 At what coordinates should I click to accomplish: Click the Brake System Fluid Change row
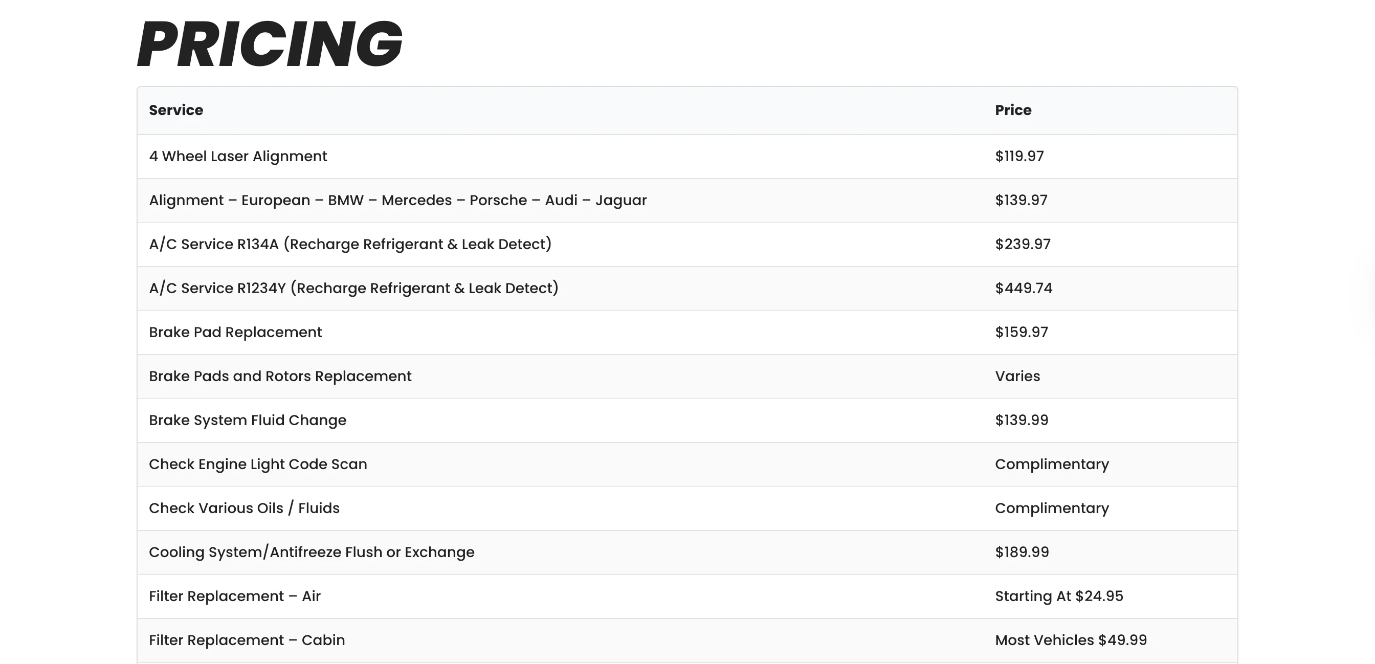[248, 420]
